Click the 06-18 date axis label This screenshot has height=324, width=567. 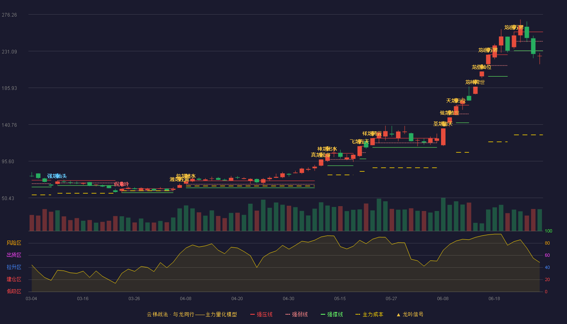pyautogui.click(x=494, y=298)
